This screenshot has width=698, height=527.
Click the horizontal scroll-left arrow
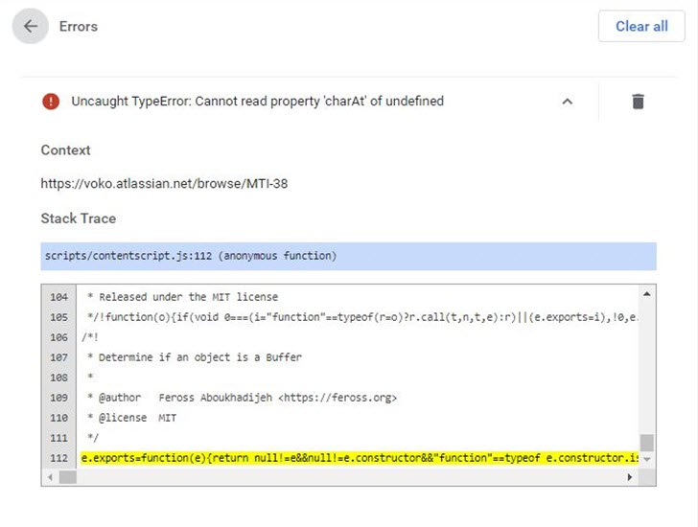click(x=49, y=476)
